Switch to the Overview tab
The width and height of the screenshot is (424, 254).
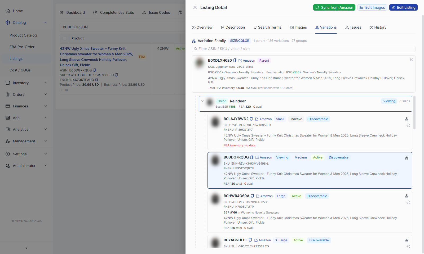(x=202, y=27)
